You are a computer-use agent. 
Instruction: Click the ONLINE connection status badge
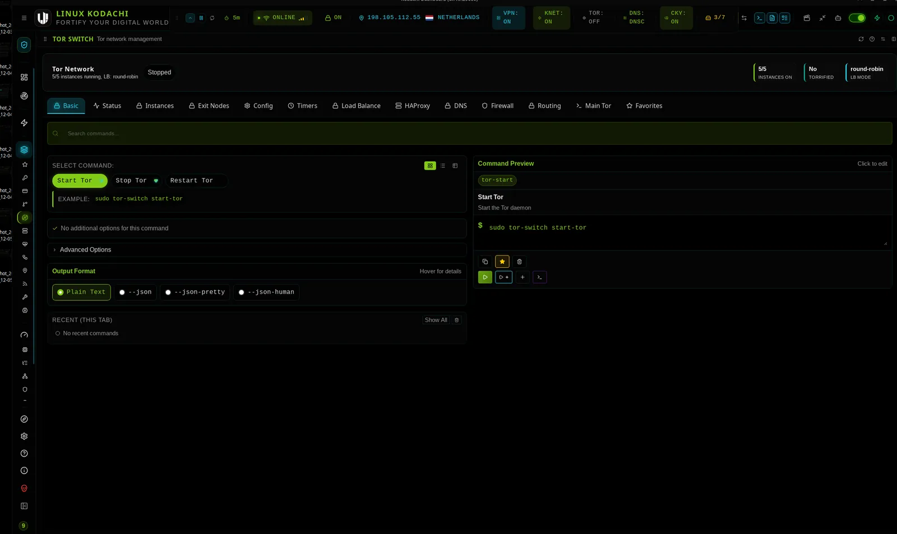click(x=283, y=18)
